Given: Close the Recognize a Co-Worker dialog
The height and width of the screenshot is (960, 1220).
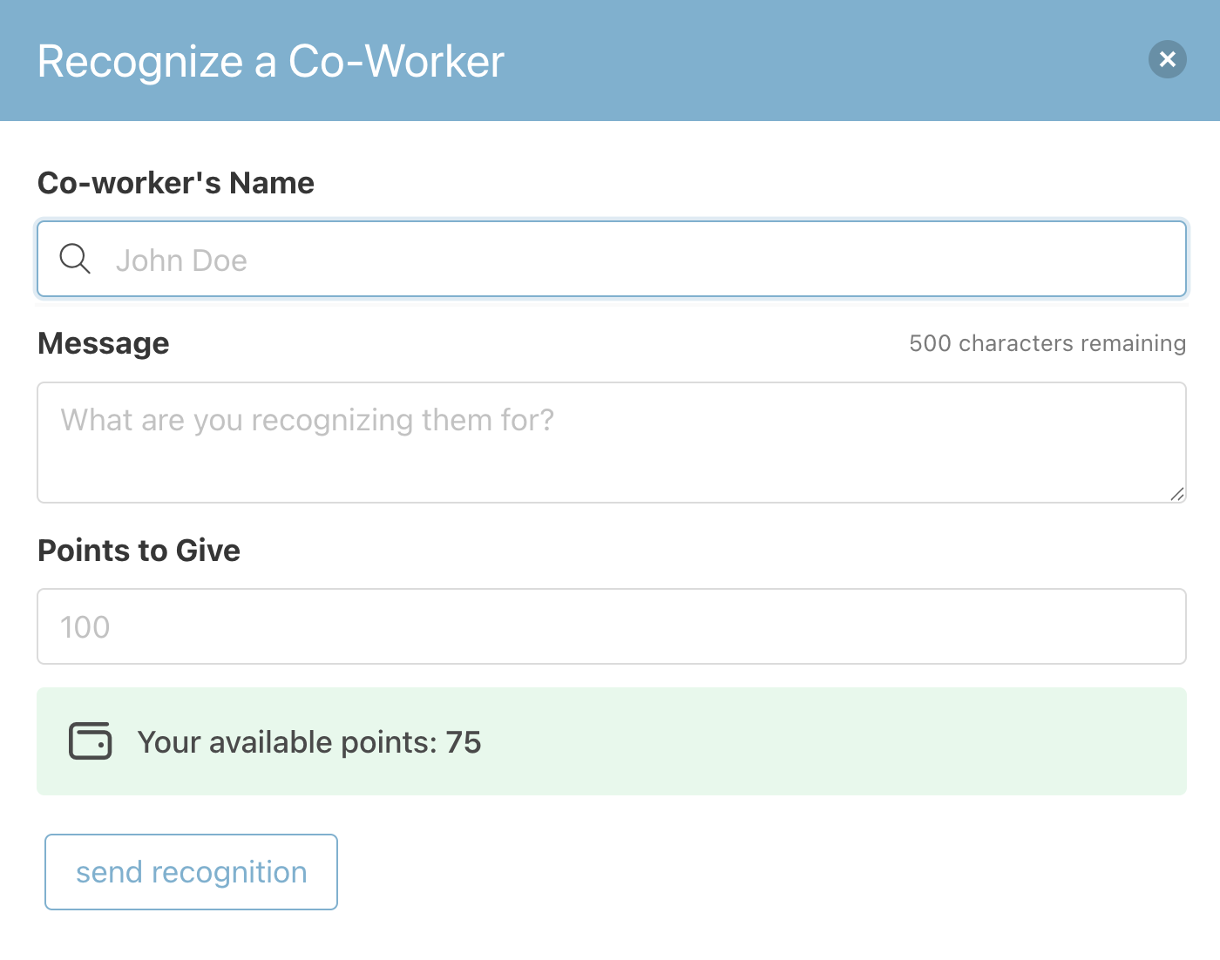Looking at the screenshot, I should click(1168, 59).
